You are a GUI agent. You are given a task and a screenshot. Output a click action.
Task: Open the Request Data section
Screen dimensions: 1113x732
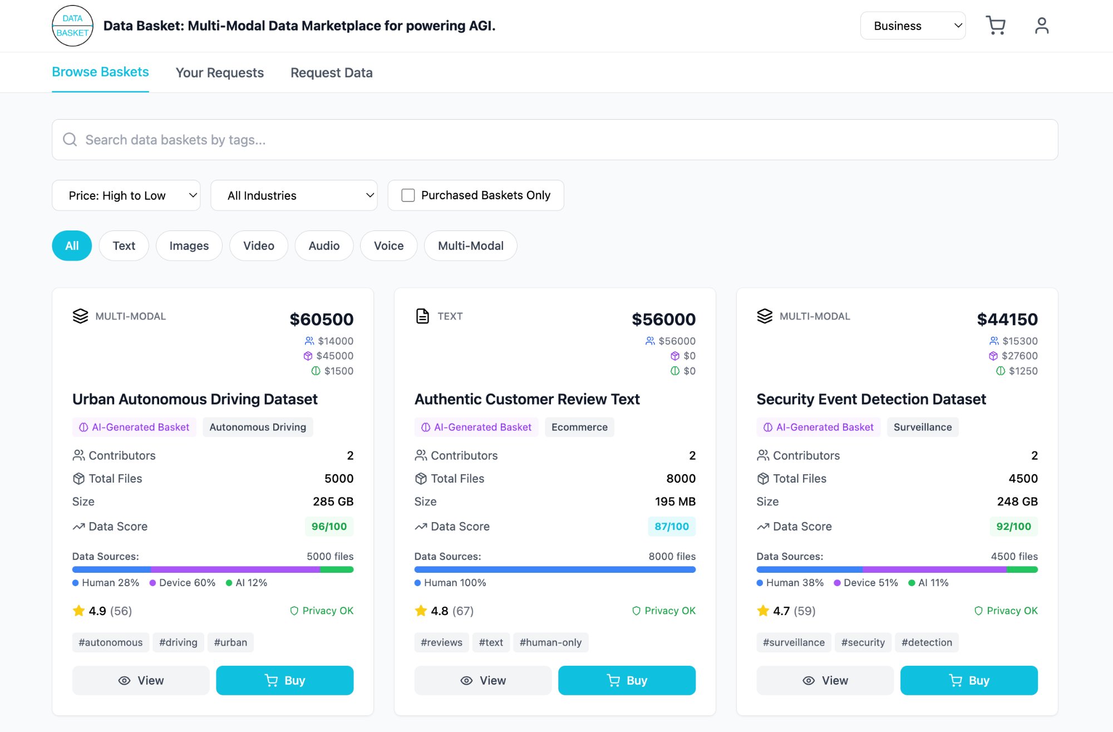pyautogui.click(x=331, y=72)
